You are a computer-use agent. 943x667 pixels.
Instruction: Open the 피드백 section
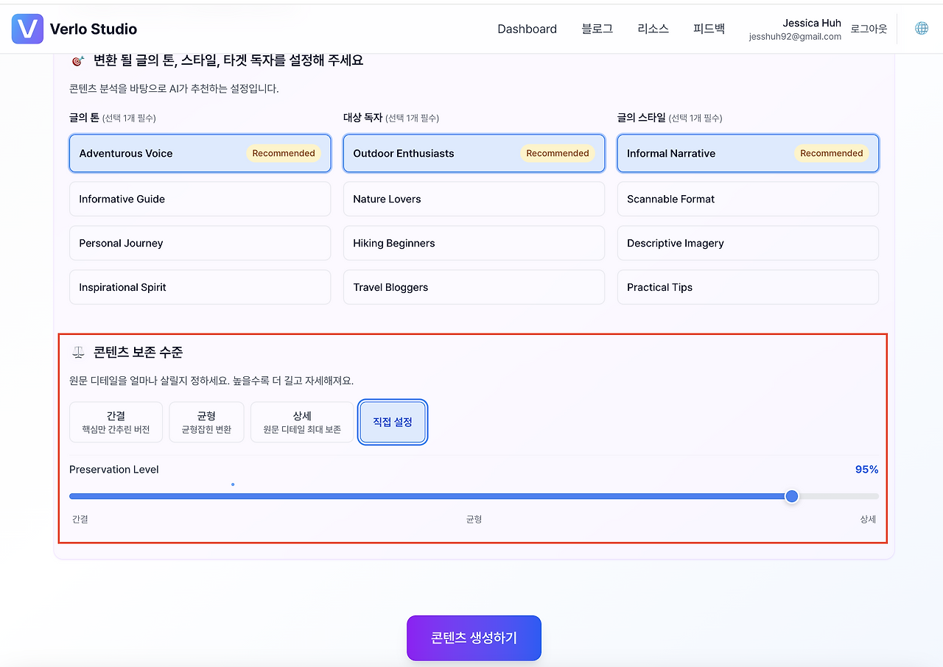pyautogui.click(x=709, y=29)
